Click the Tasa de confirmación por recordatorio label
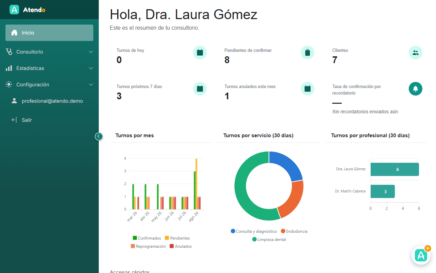 click(357, 90)
